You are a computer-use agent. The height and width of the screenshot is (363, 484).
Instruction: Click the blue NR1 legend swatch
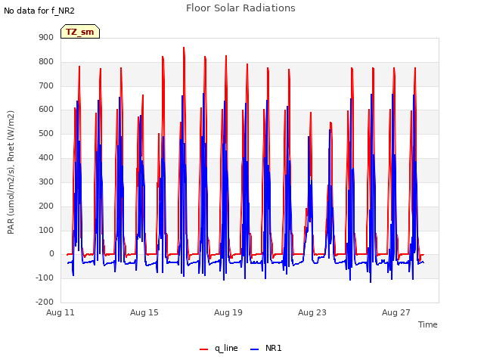coord(254,349)
